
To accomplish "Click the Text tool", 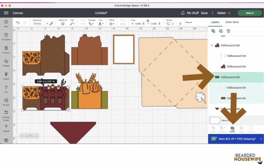I will tap(6, 89).
